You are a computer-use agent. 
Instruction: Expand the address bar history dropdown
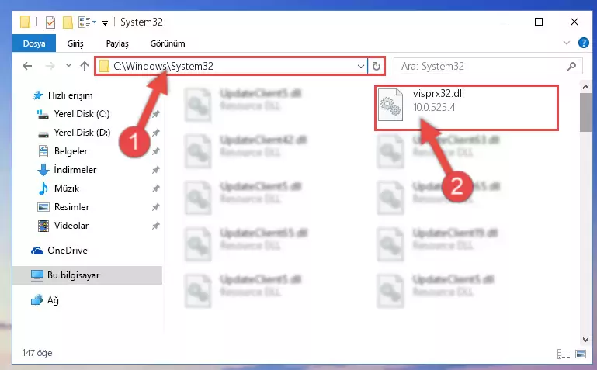click(361, 67)
